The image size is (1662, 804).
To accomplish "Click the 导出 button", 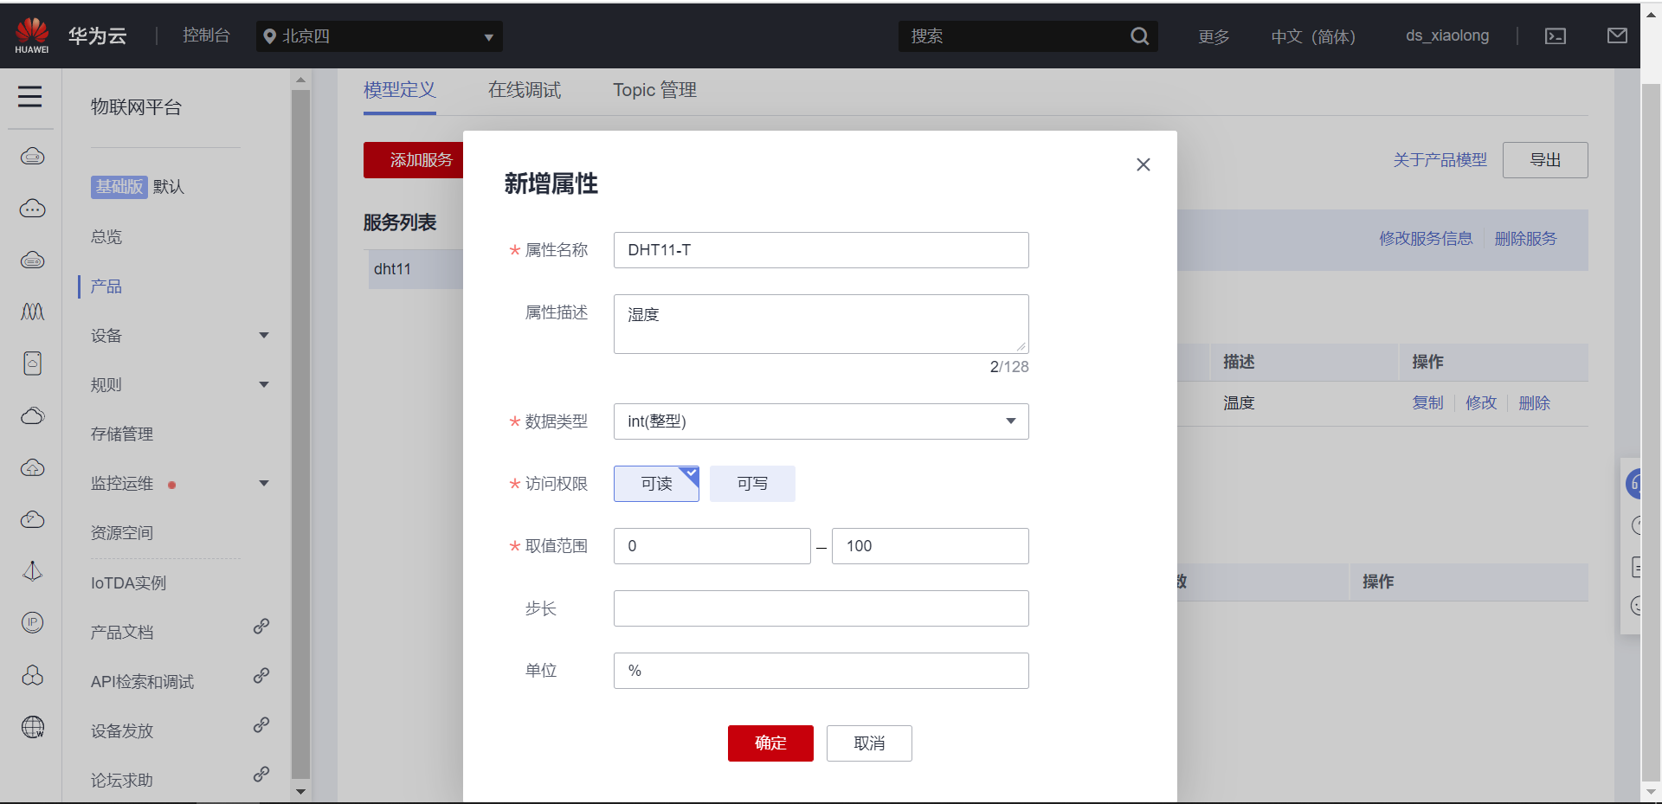I will pyautogui.click(x=1545, y=160).
